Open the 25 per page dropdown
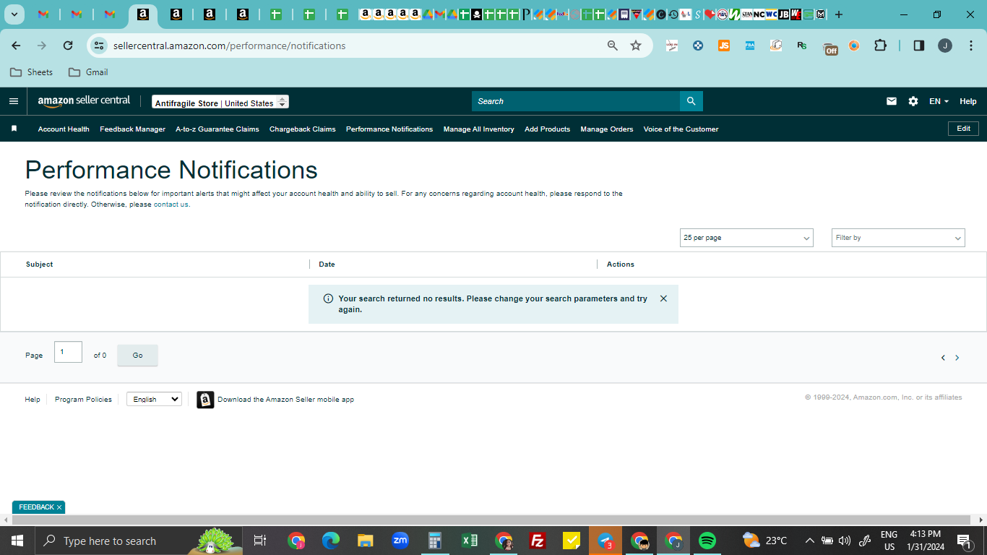Image resolution: width=987 pixels, height=555 pixels. [746, 238]
